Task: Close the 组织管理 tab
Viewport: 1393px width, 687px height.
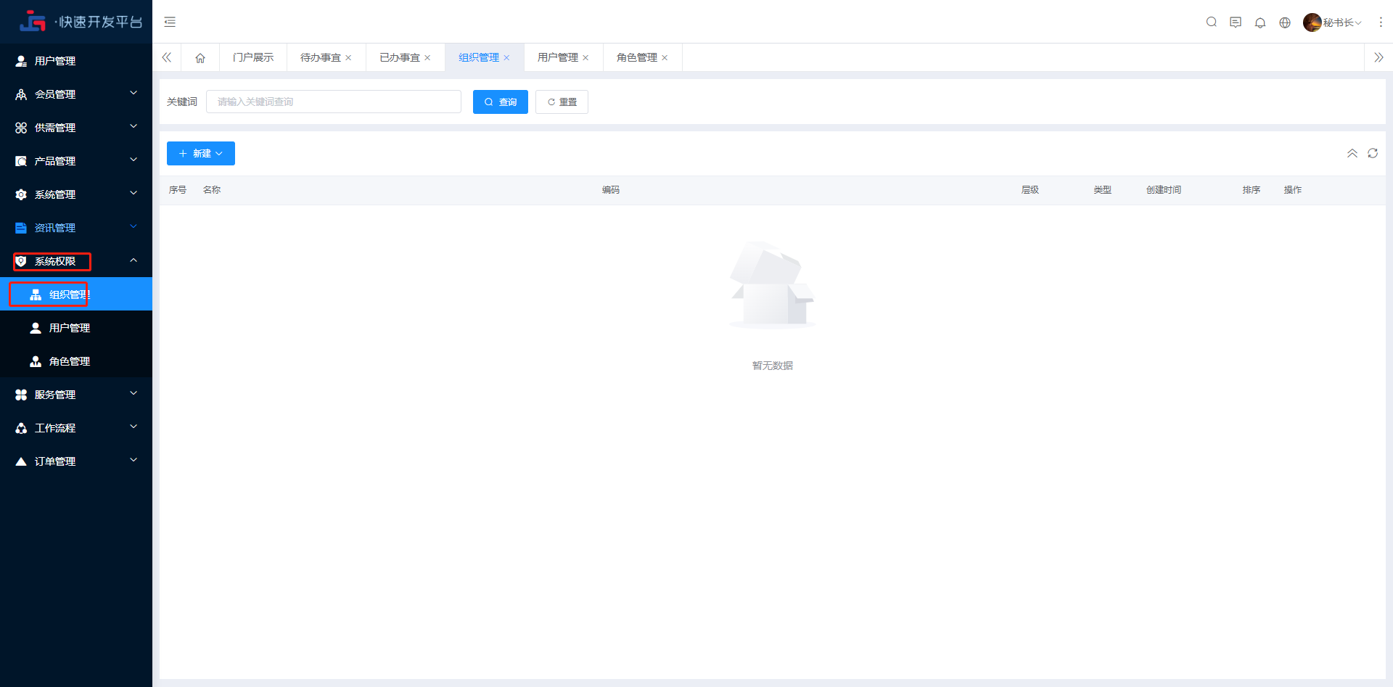Action: [506, 58]
